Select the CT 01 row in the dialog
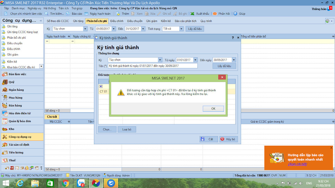This screenshot has width=335, height=188. (x=167, y=91)
